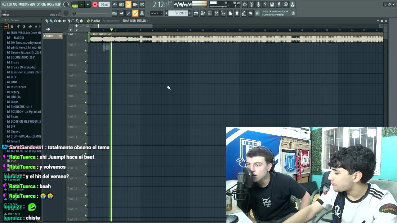397x223 pixels.
Task: Toggle the link-to-controller chain icon
Action: pos(135,13)
